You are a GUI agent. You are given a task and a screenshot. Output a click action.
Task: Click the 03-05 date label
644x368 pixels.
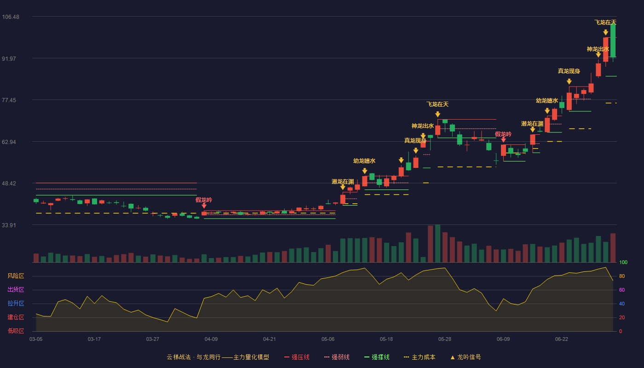(x=36, y=339)
